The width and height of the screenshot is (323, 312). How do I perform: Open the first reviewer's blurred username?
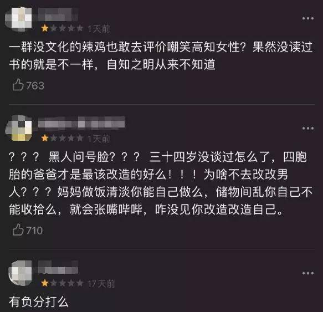click(x=58, y=14)
